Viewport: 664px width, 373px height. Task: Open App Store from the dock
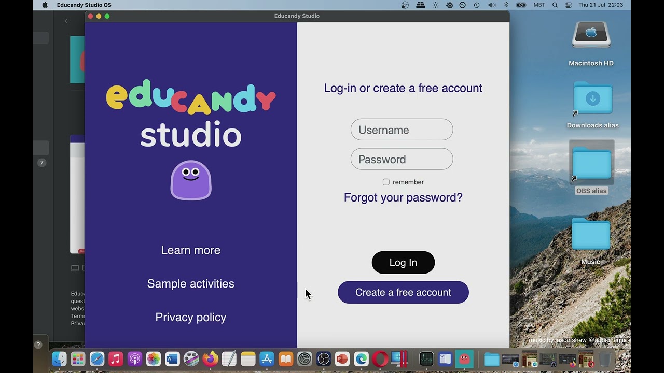[267, 358]
